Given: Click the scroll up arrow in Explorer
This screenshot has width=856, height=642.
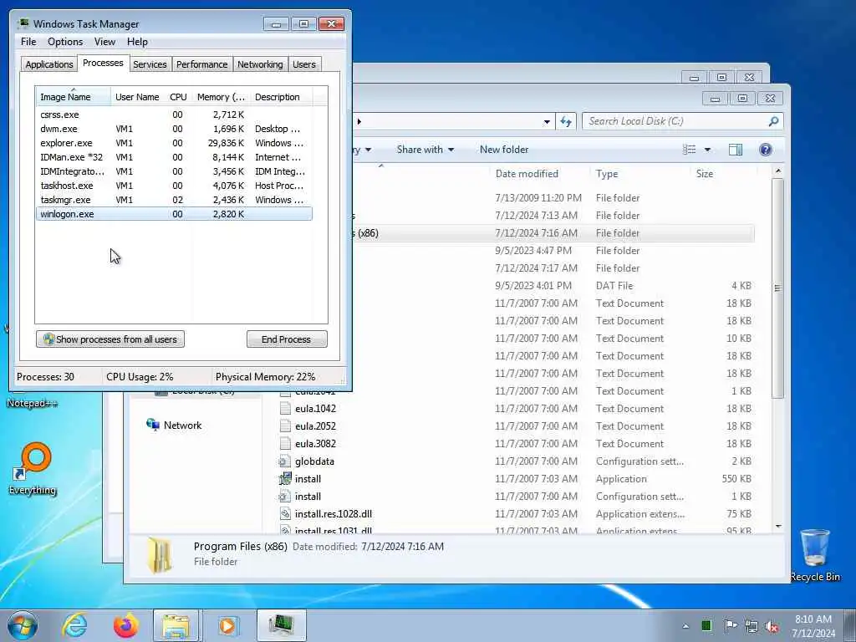Looking at the screenshot, I should point(778,171).
